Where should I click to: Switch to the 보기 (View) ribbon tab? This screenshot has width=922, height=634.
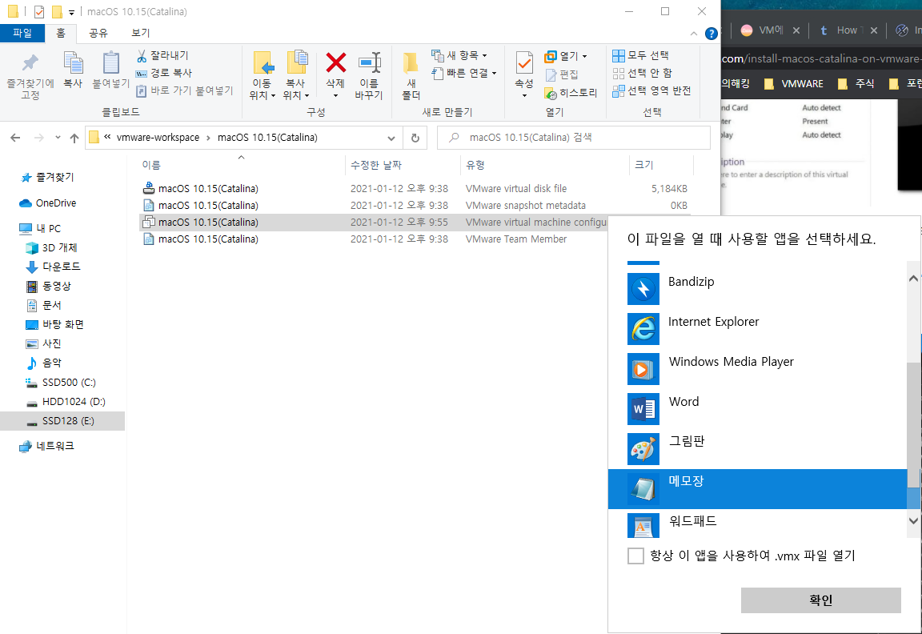pos(141,33)
